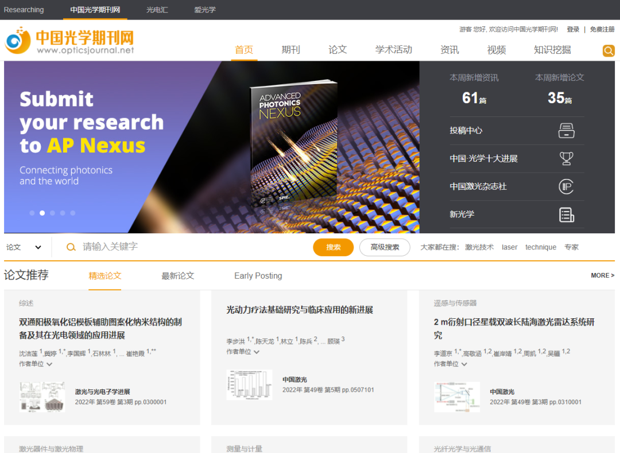The height and width of the screenshot is (453, 620).
Task: Select the second carousel dot on the banner
Action: tap(42, 213)
